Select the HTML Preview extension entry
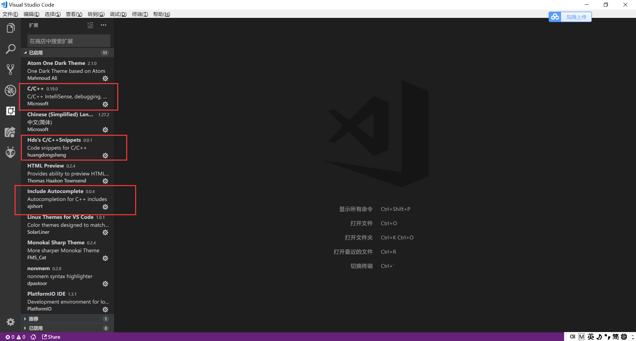 click(x=68, y=173)
